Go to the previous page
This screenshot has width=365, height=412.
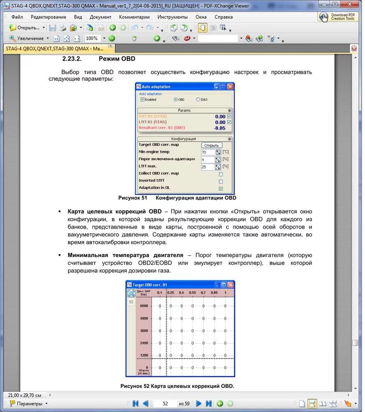pyautogui.click(x=146, y=403)
